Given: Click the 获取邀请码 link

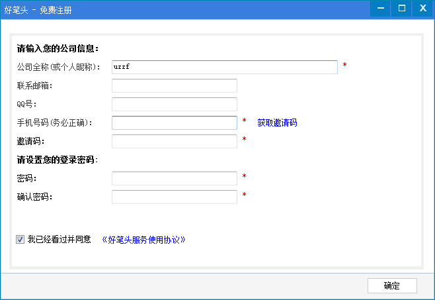Looking at the screenshot, I should coord(277,123).
